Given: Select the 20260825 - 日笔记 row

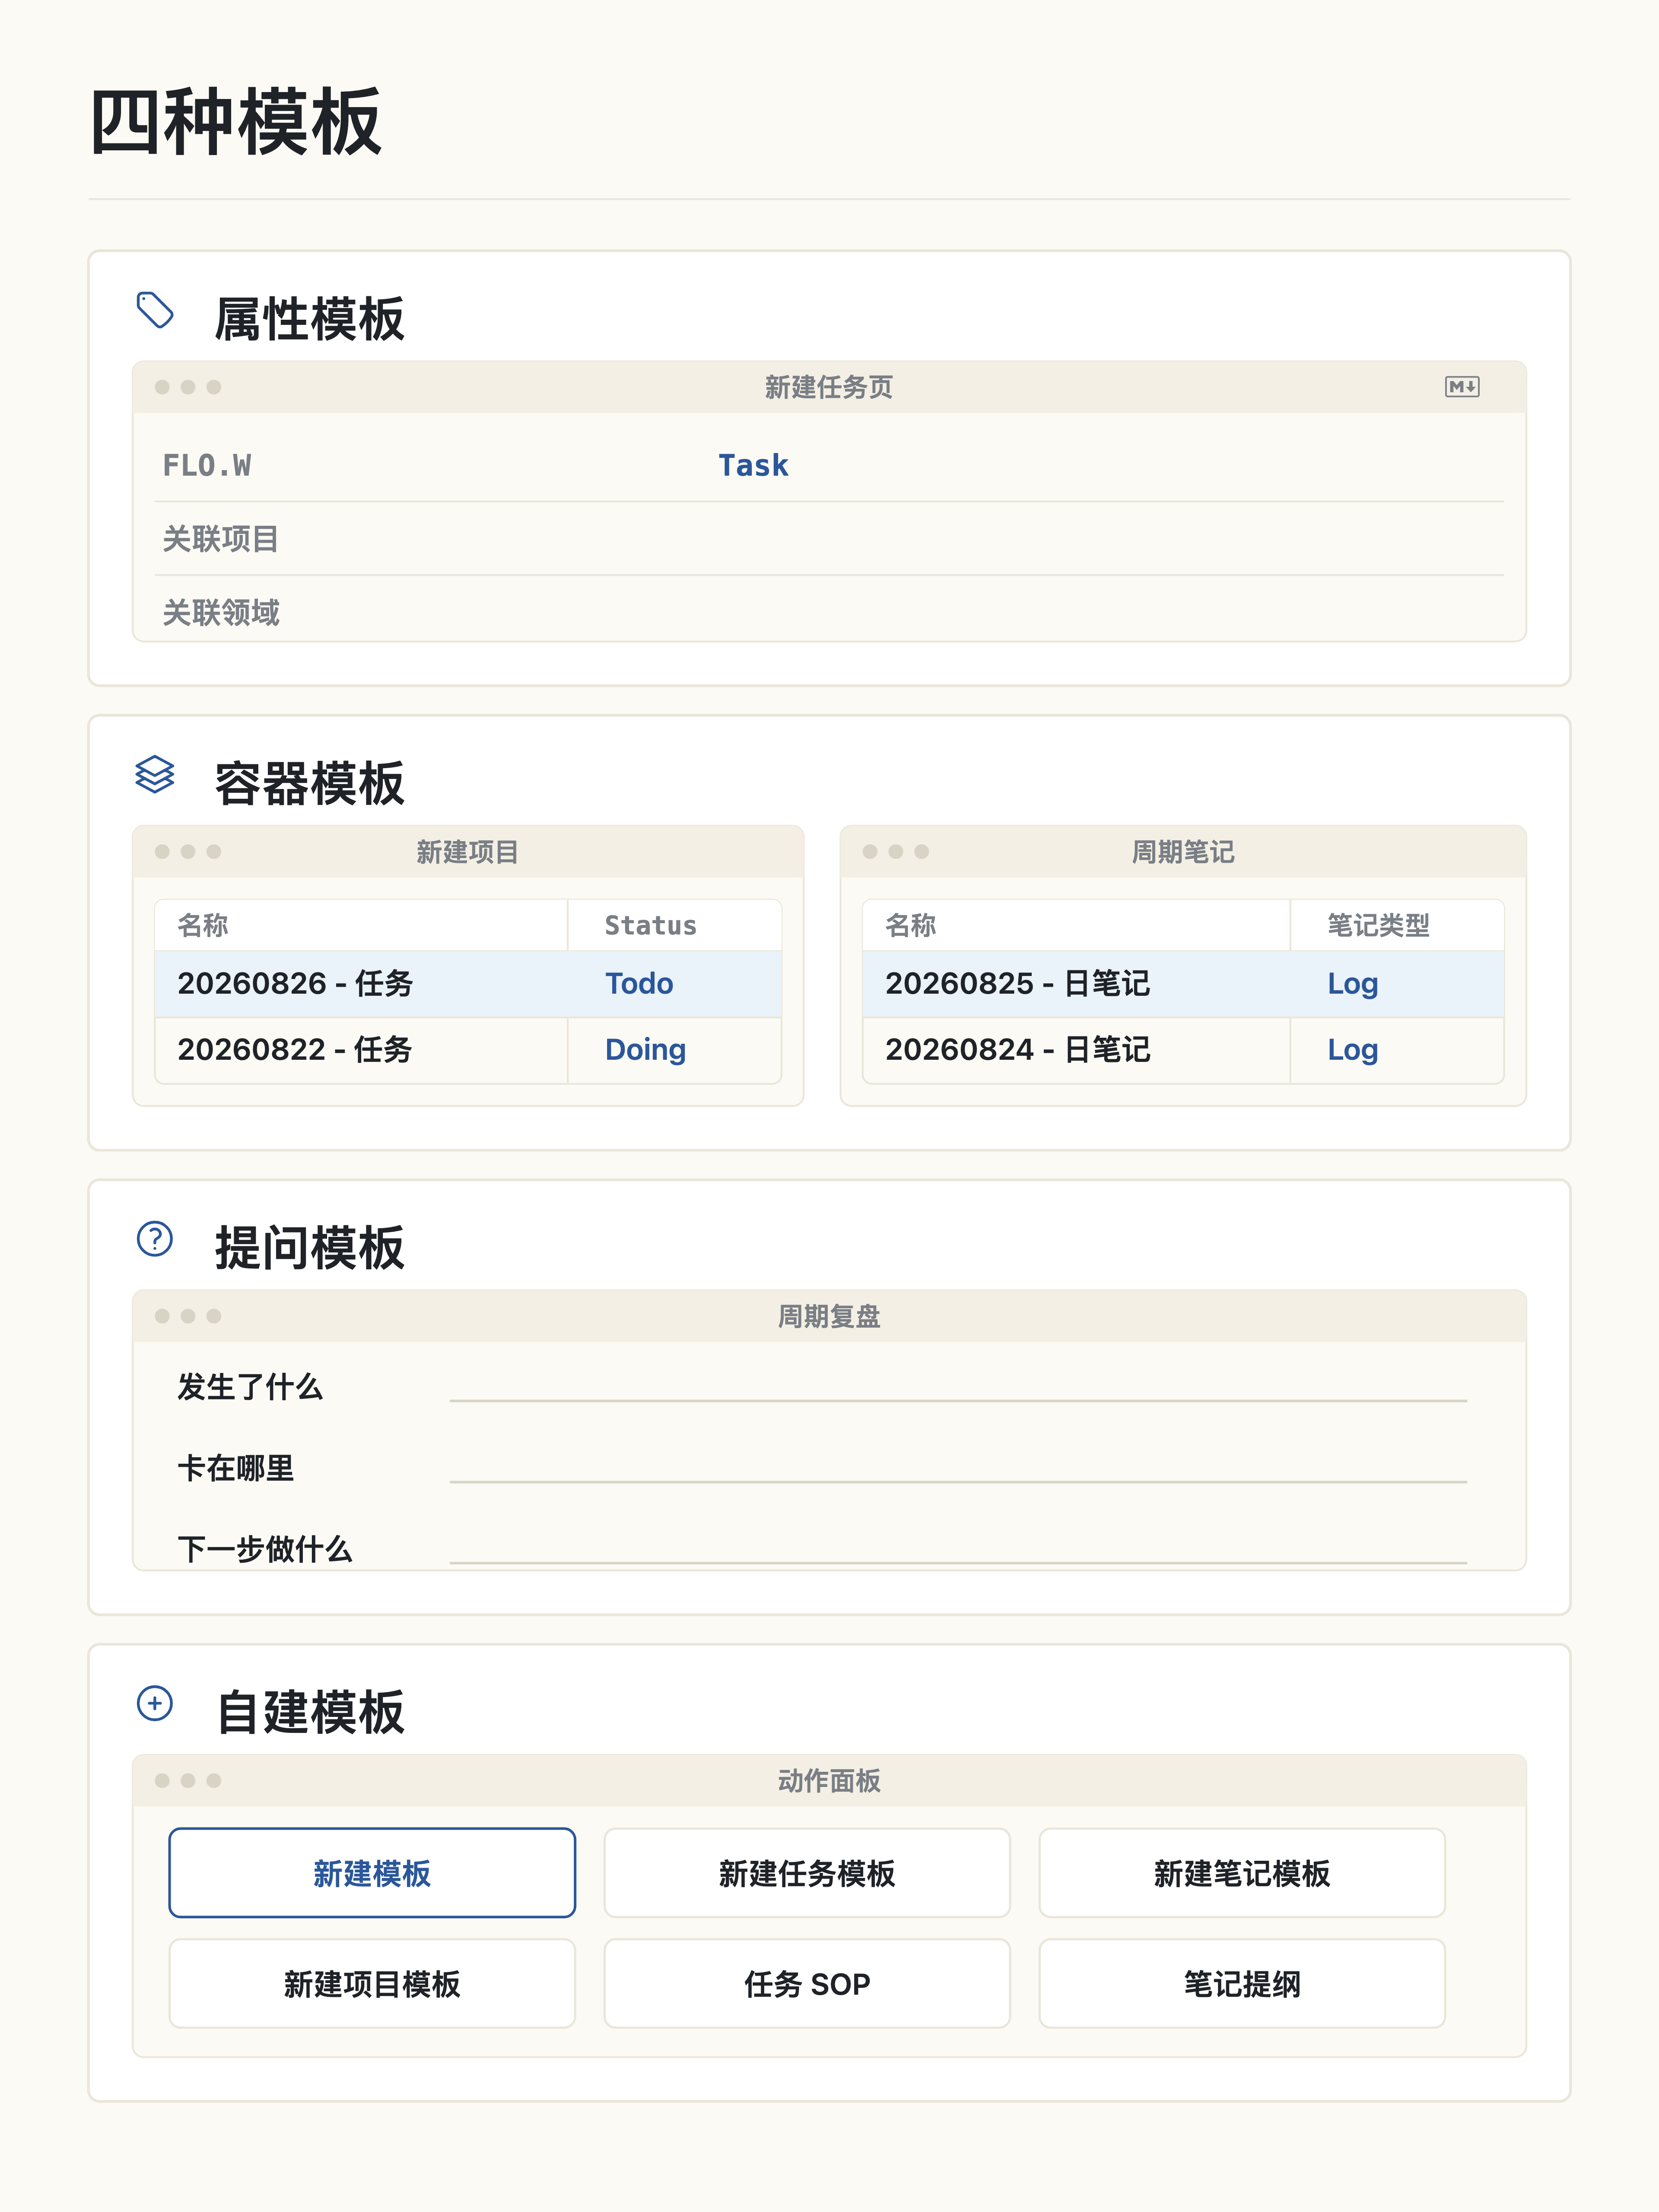Looking at the screenshot, I should click(1183, 984).
